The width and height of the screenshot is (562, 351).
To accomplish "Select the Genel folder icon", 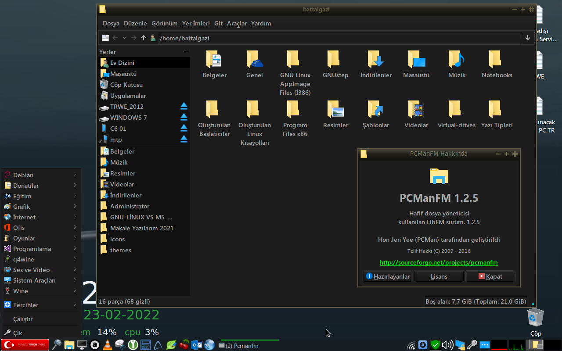I will 255,59.
